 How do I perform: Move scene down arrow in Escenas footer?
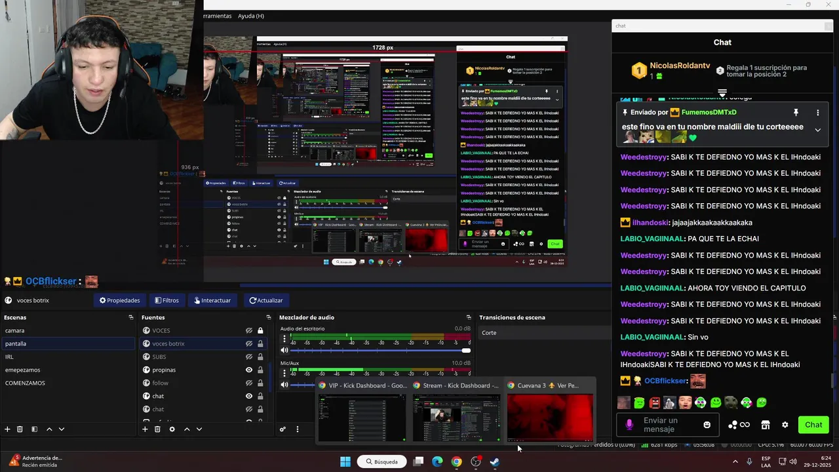coord(62,429)
